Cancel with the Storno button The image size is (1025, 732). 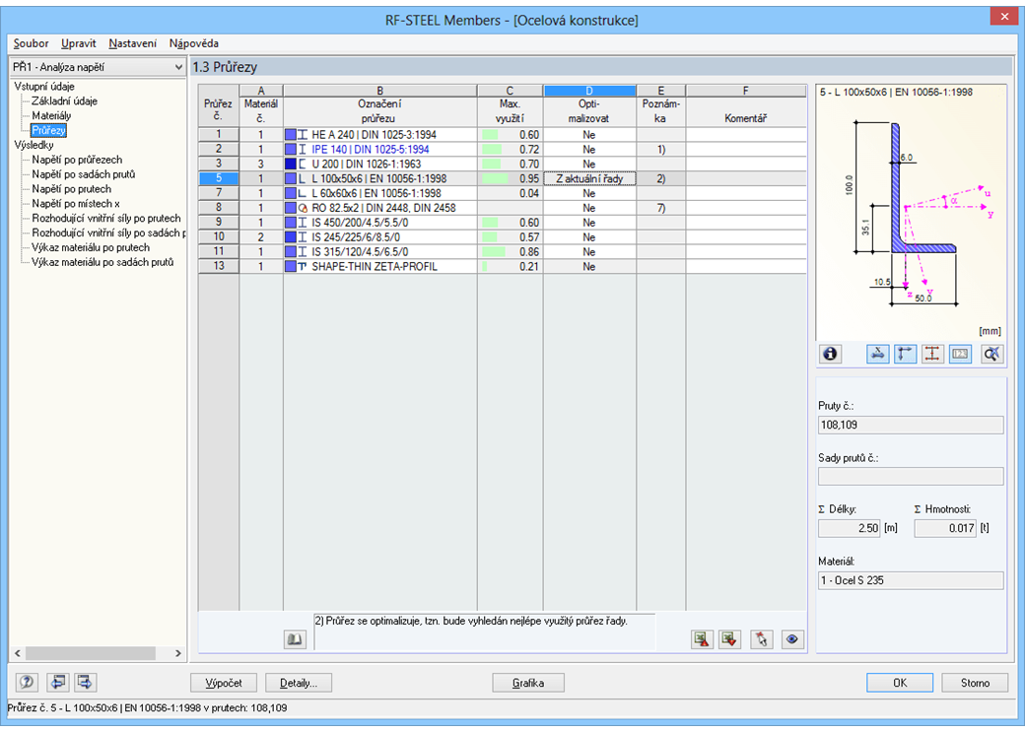976,683
